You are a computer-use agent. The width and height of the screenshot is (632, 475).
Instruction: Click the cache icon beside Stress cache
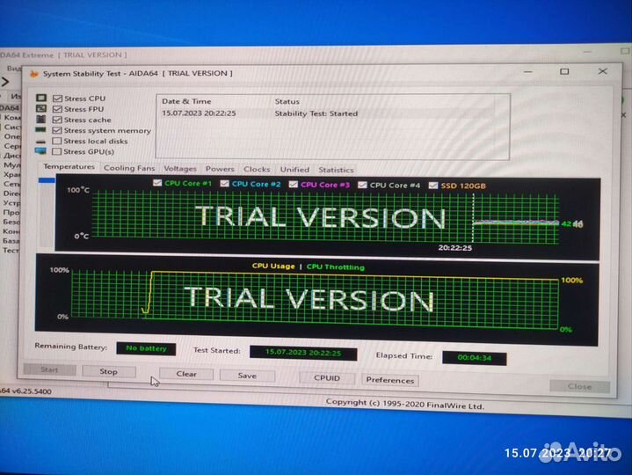click(41, 120)
